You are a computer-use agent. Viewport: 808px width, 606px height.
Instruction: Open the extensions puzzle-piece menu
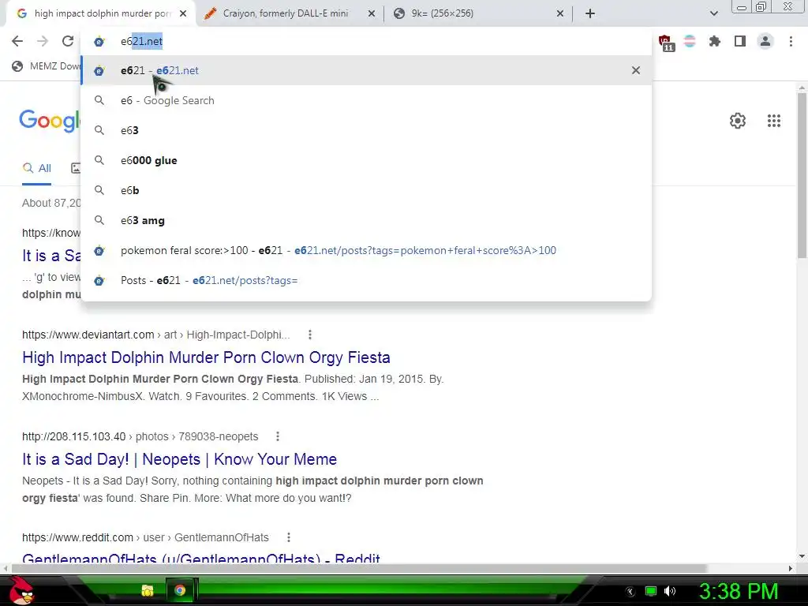(714, 41)
